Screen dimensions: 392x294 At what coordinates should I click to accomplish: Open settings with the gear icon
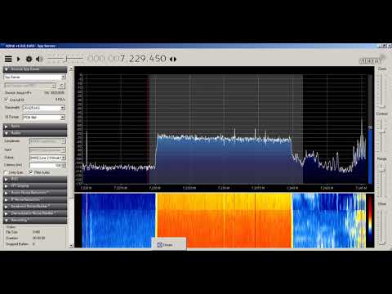(x=29, y=59)
